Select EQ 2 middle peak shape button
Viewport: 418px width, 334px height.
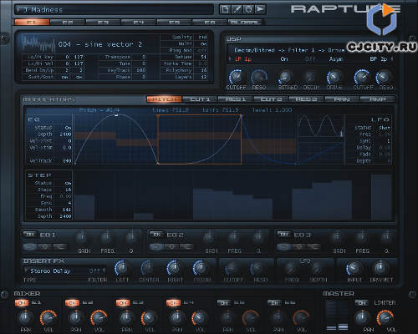172,246
